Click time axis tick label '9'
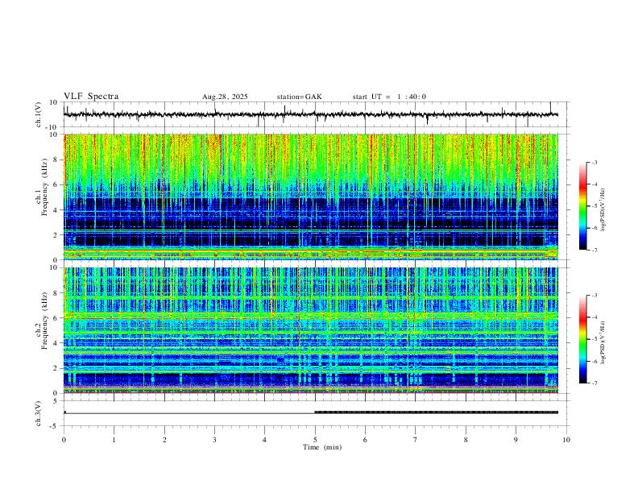The image size is (638, 493). pyautogui.click(x=516, y=440)
